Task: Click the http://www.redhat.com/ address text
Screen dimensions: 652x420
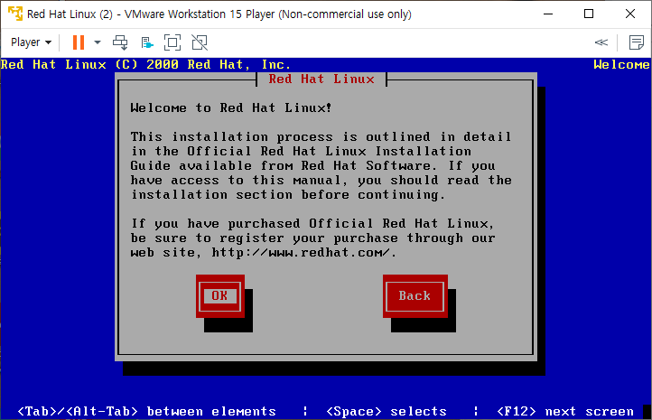Action: coord(301,253)
